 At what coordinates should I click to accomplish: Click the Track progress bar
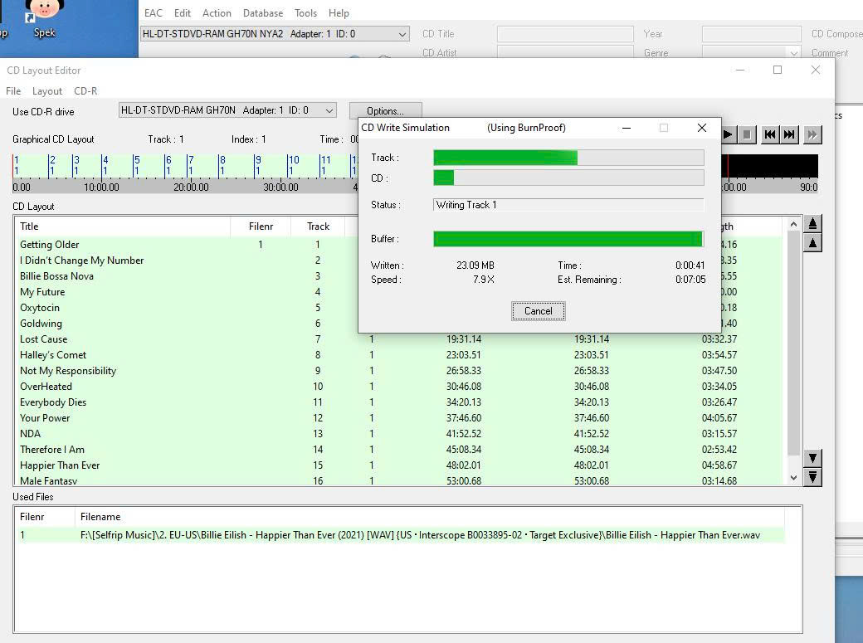tap(568, 158)
